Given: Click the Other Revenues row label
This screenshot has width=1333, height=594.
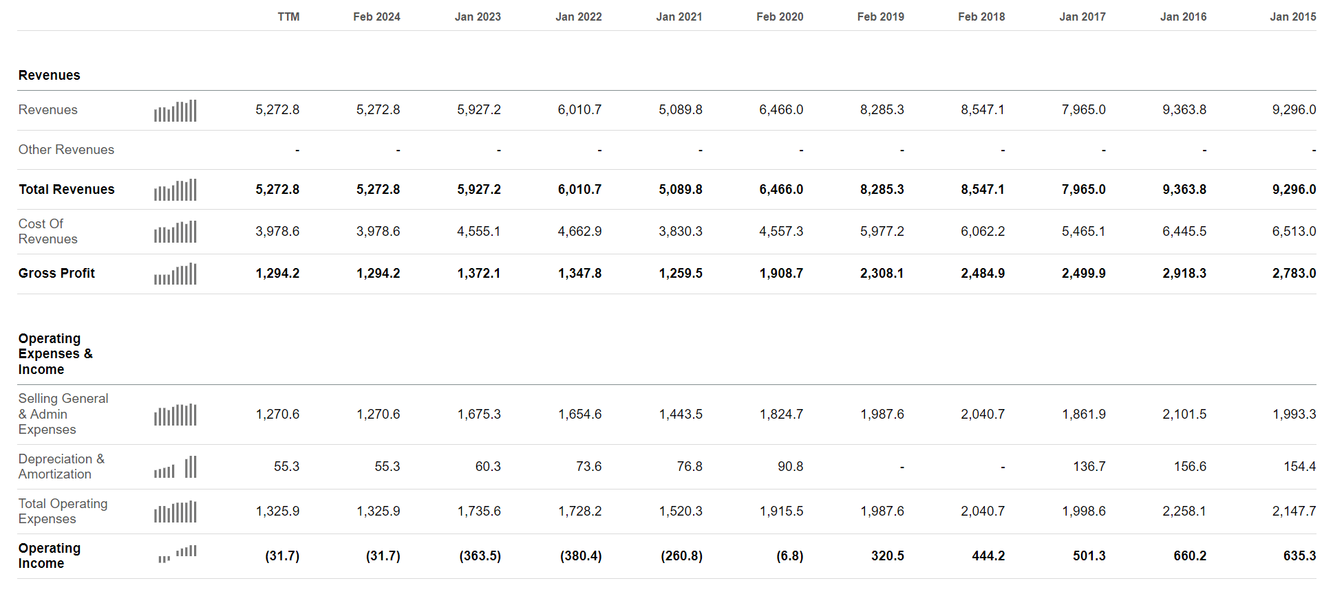Looking at the screenshot, I should tap(66, 150).
